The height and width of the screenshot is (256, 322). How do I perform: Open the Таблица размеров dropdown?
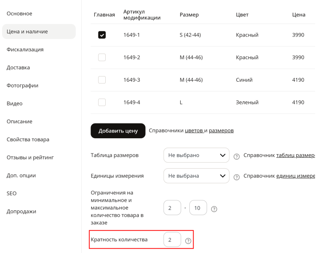click(x=196, y=155)
